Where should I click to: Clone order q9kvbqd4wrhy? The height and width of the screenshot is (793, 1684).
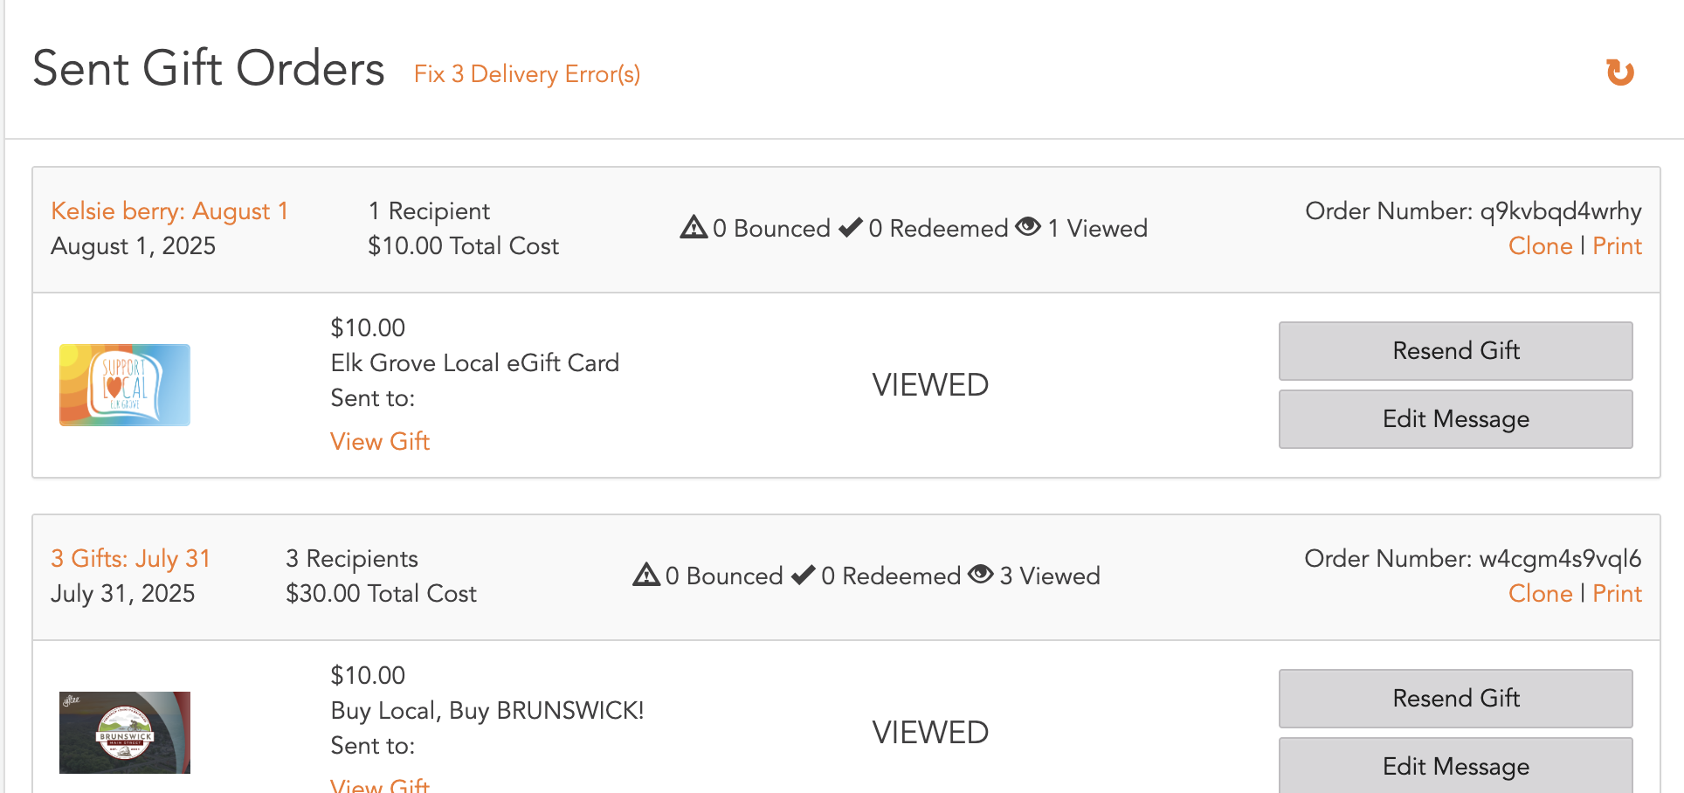[1540, 246]
